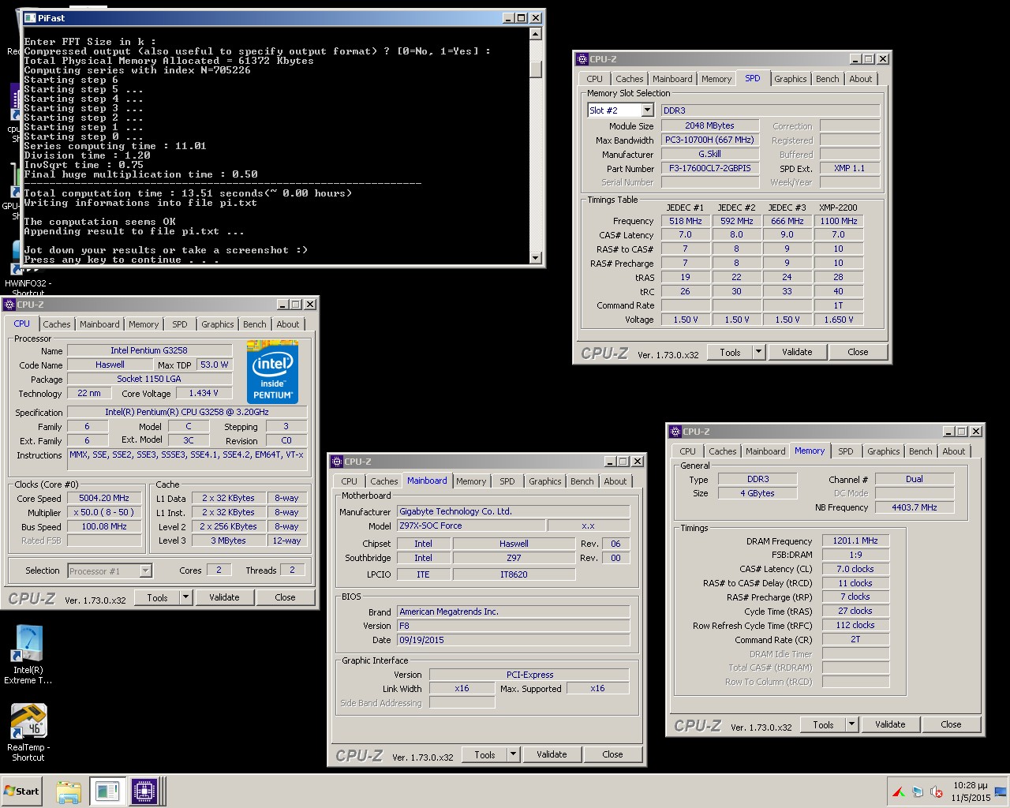Click the Close button in the Memory window

951,724
